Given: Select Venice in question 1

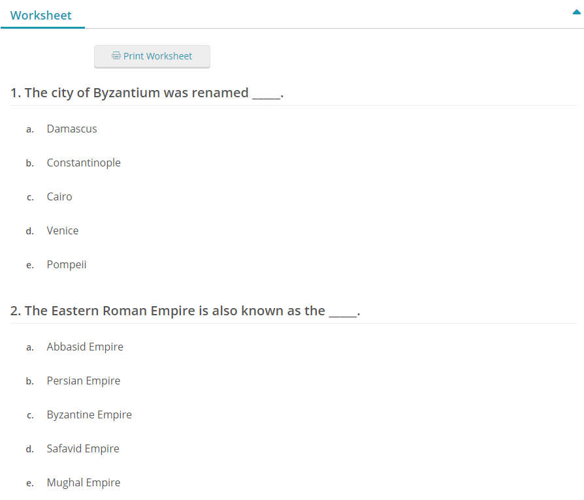Looking at the screenshot, I should 63,230.
